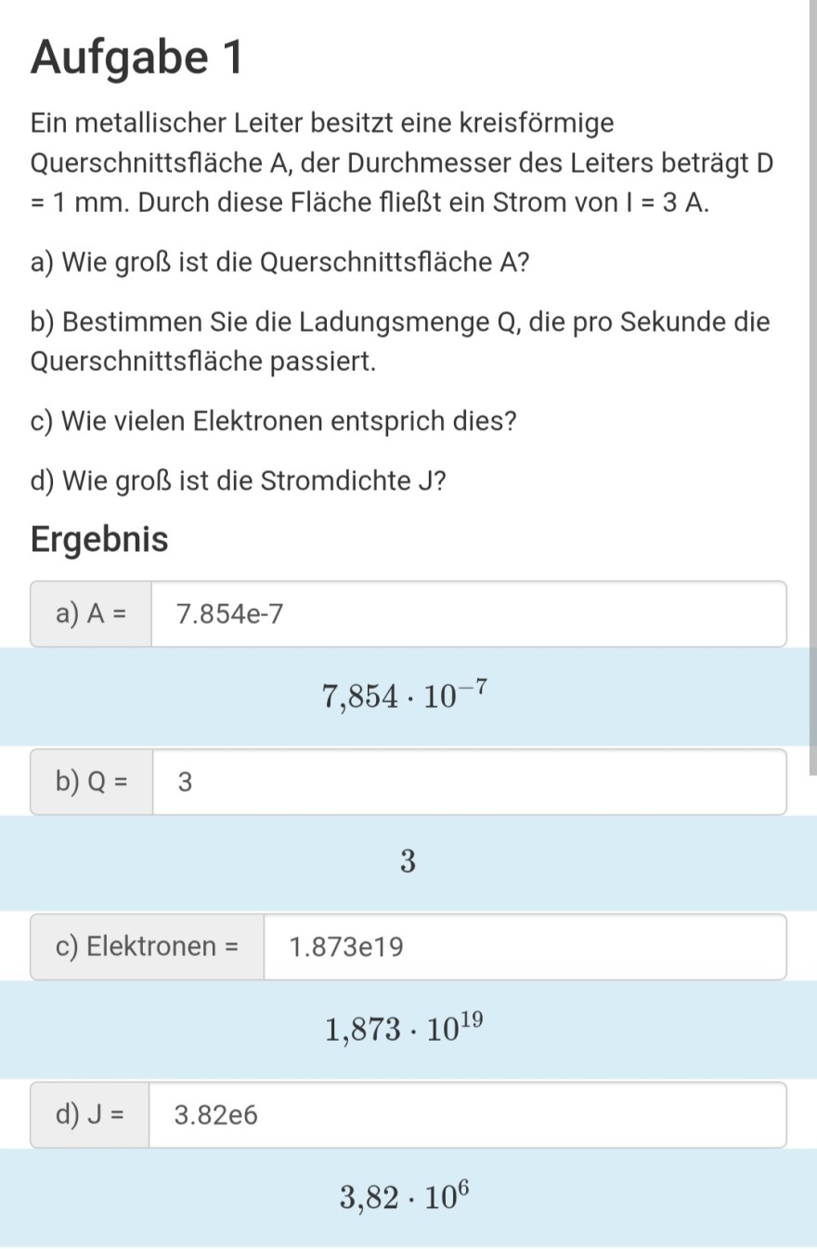Click the "d) J =" label
817x1249 pixels.
coord(90,1115)
